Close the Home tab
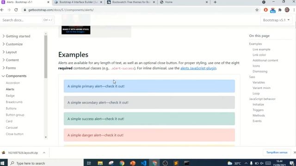Viewport: 296px width, 166px height. (x=207, y=2)
